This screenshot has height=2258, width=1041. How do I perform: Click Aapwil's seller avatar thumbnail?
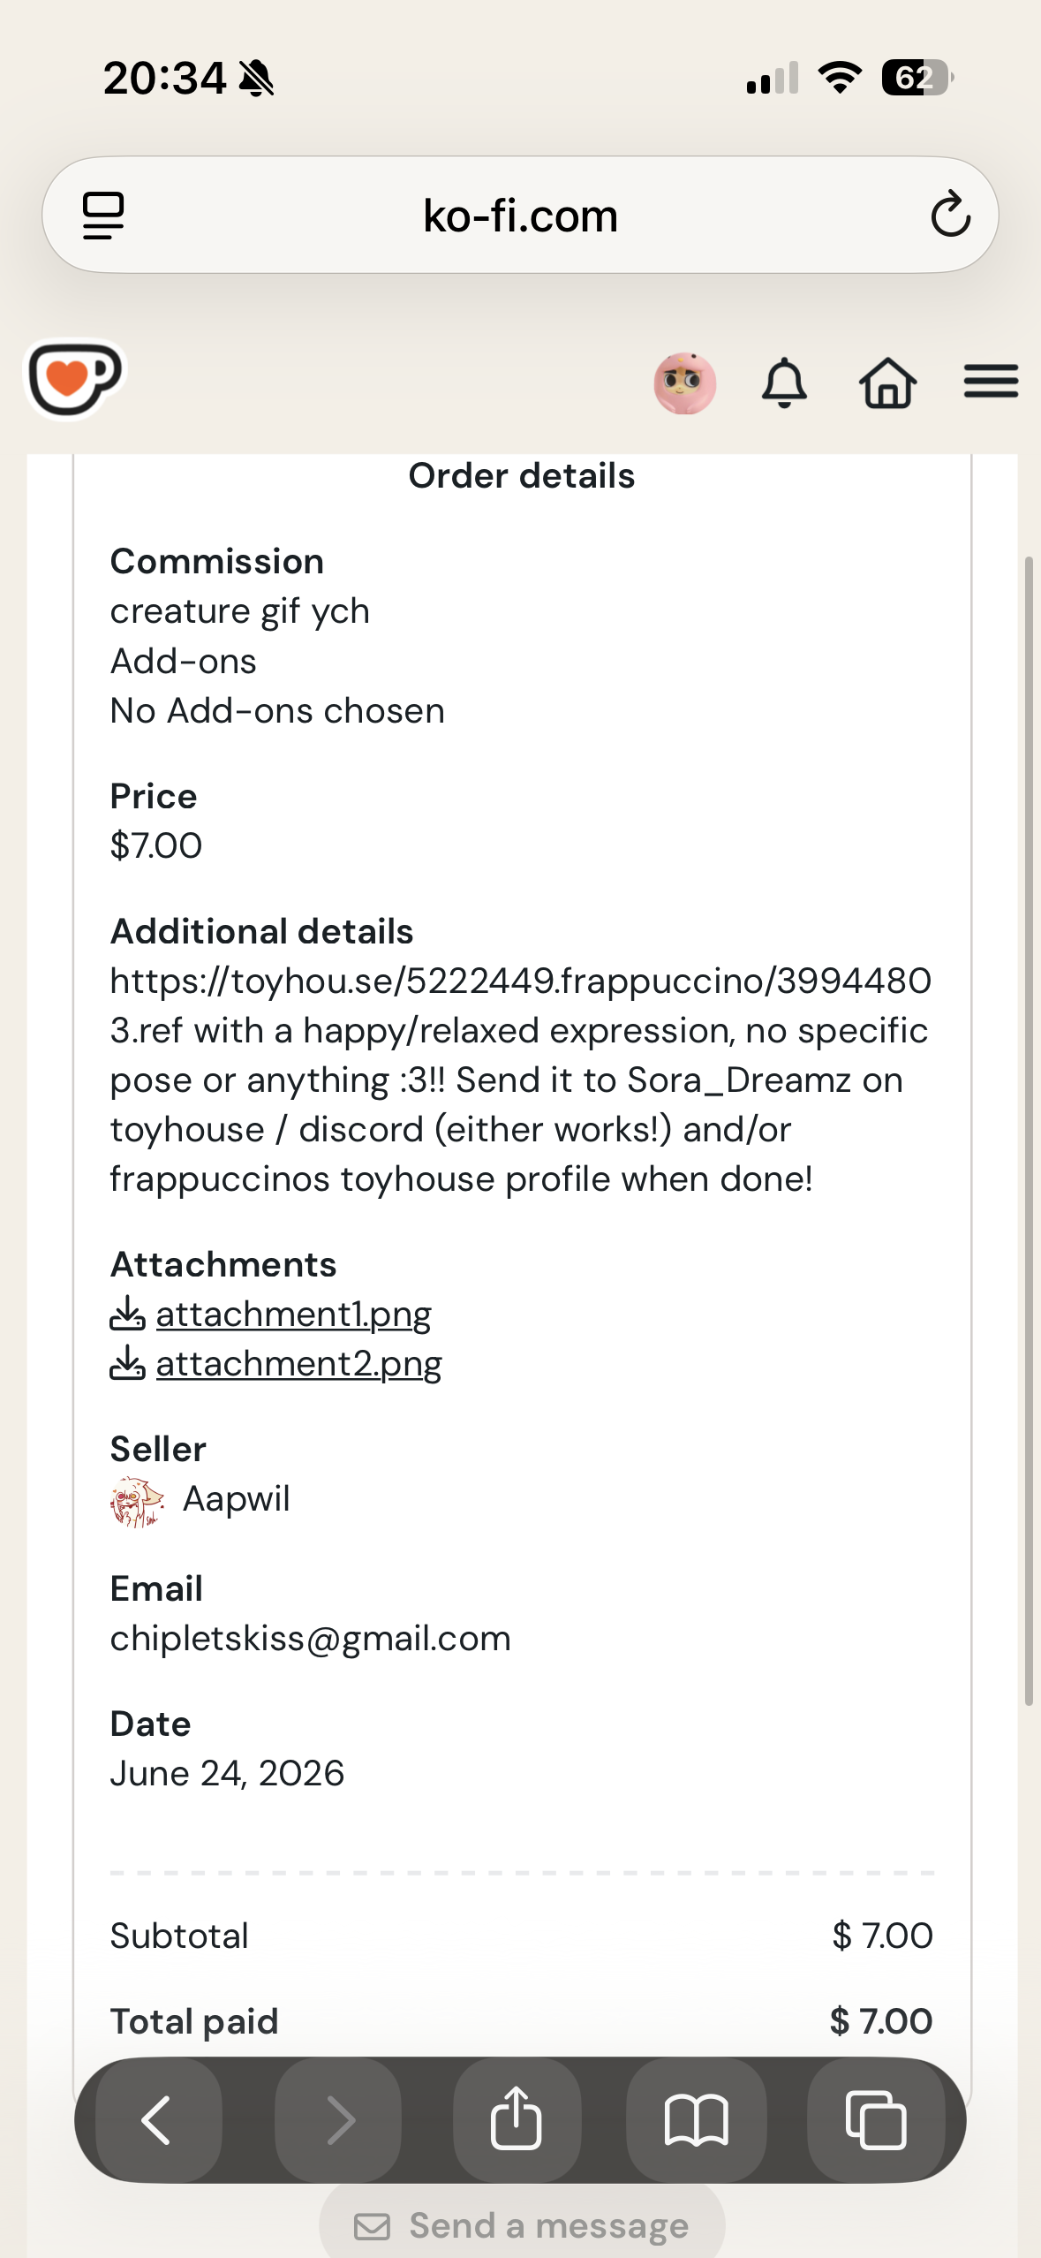tap(137, 1502)
